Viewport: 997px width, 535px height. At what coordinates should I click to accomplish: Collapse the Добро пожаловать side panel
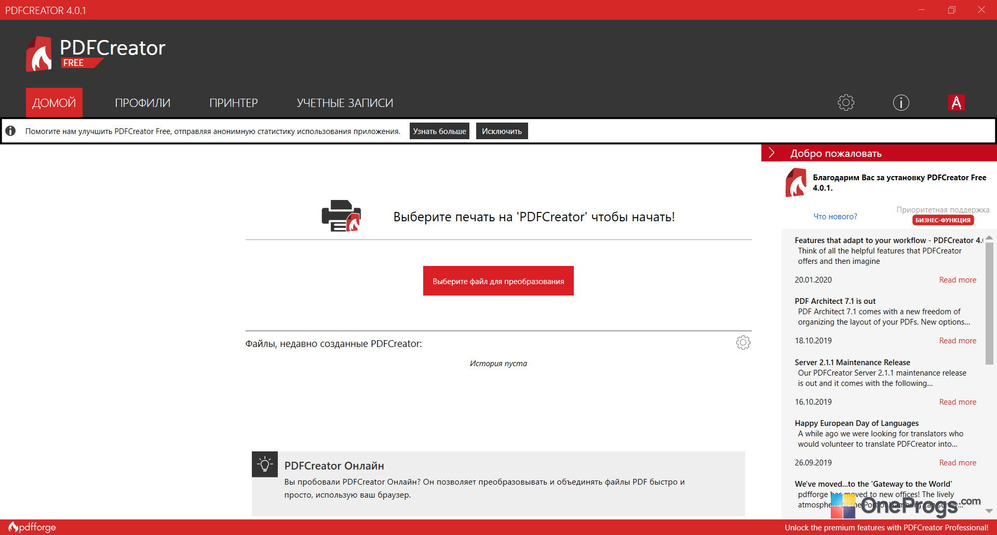(x=772, y=153)
